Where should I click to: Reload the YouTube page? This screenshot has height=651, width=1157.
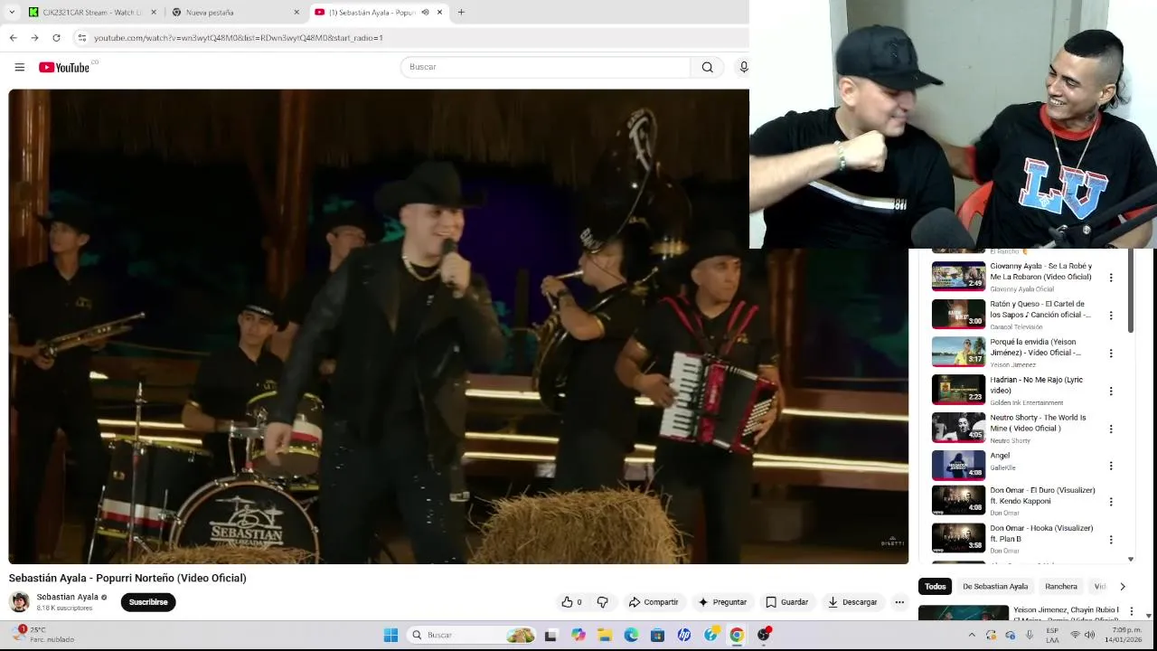[56, 38]
